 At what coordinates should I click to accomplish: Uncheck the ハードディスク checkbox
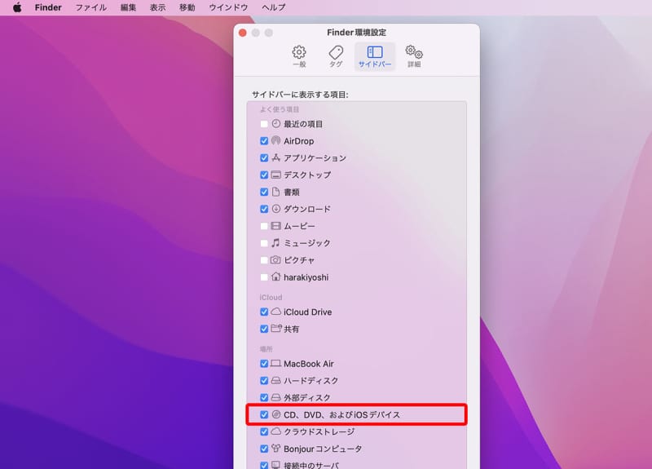point(264,381)
